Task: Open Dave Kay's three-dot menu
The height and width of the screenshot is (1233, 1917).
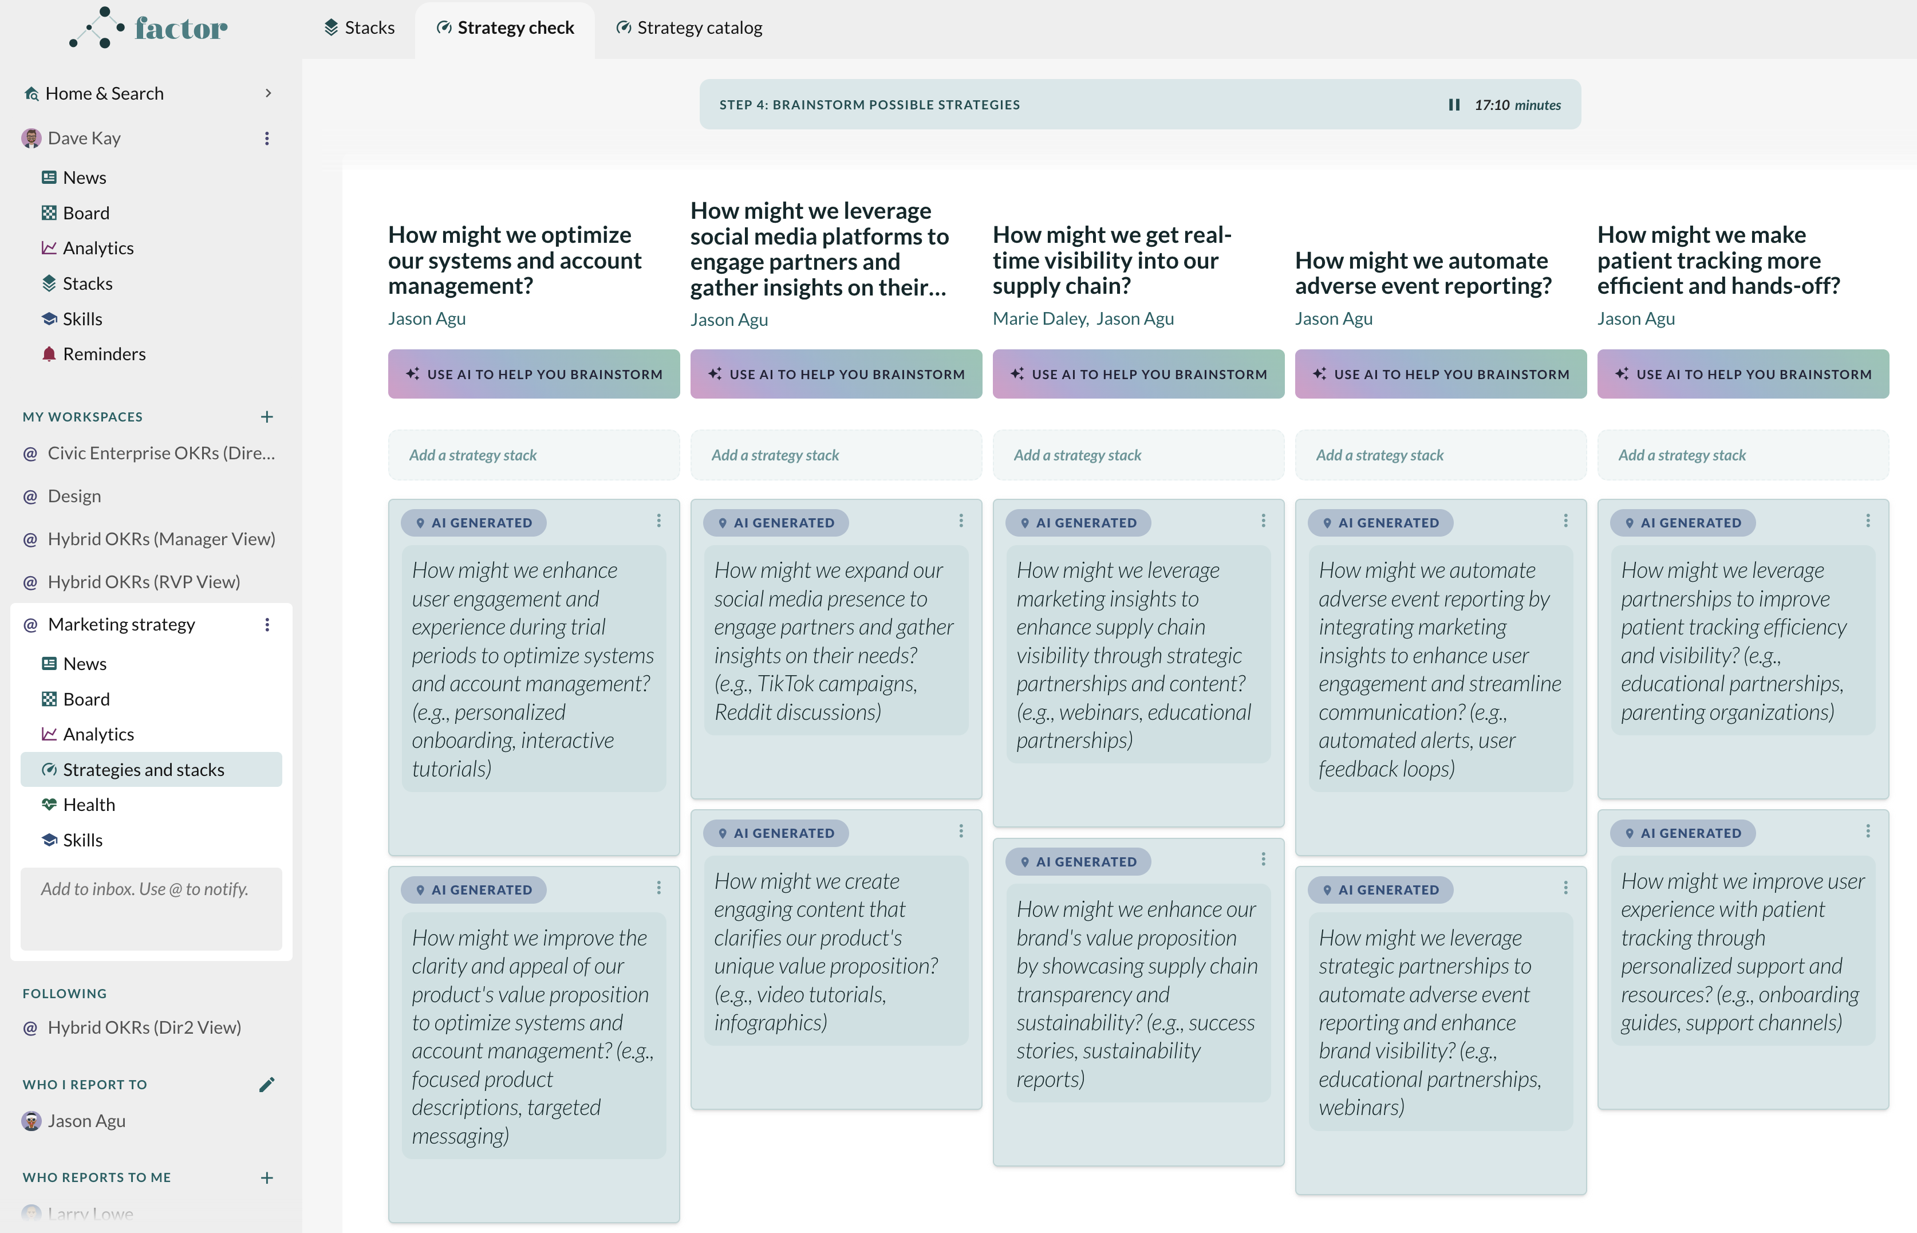Action: point(267,139)
